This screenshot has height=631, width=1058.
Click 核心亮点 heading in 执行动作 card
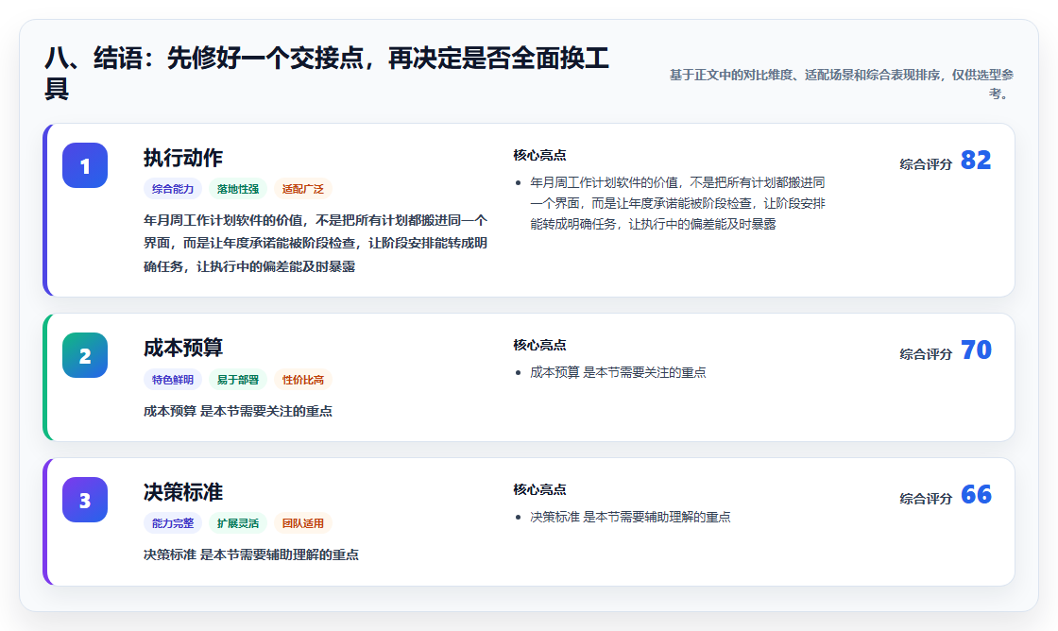[x=539, y=155]
